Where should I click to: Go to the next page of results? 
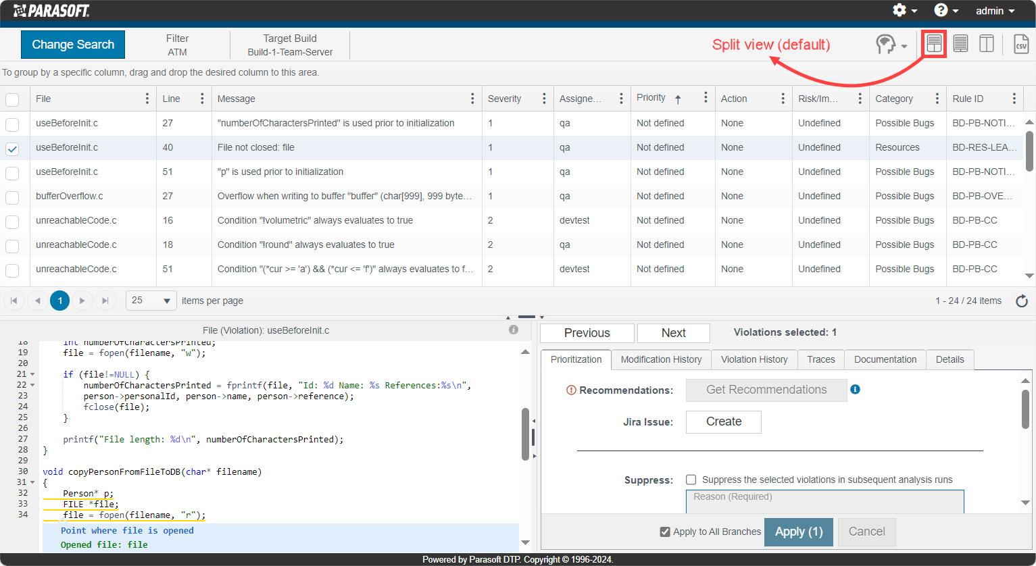tap(82, 301)
